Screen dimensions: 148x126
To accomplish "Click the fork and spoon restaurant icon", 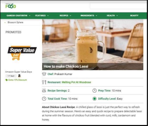I will (44, 82).
